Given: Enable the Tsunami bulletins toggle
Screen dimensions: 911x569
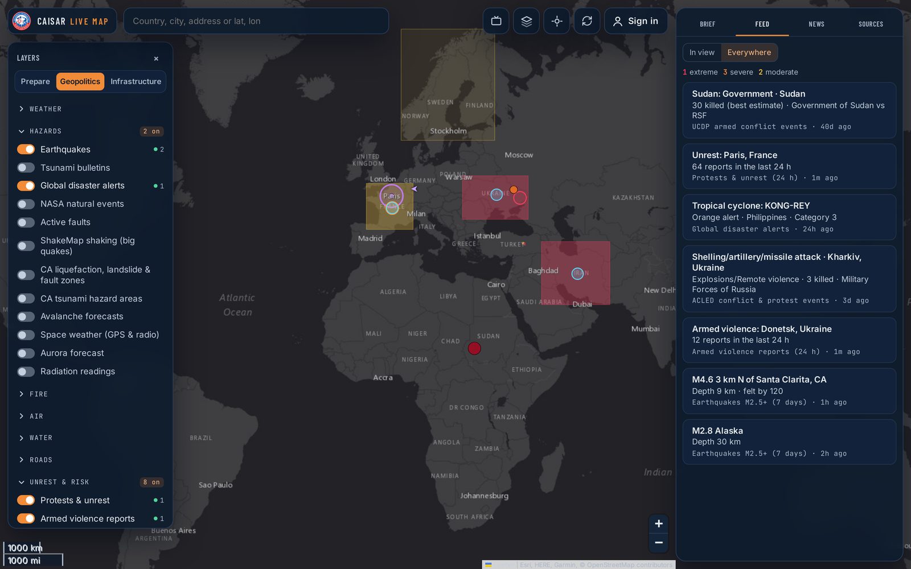Looking at the screenshot, I should [26, 167].
